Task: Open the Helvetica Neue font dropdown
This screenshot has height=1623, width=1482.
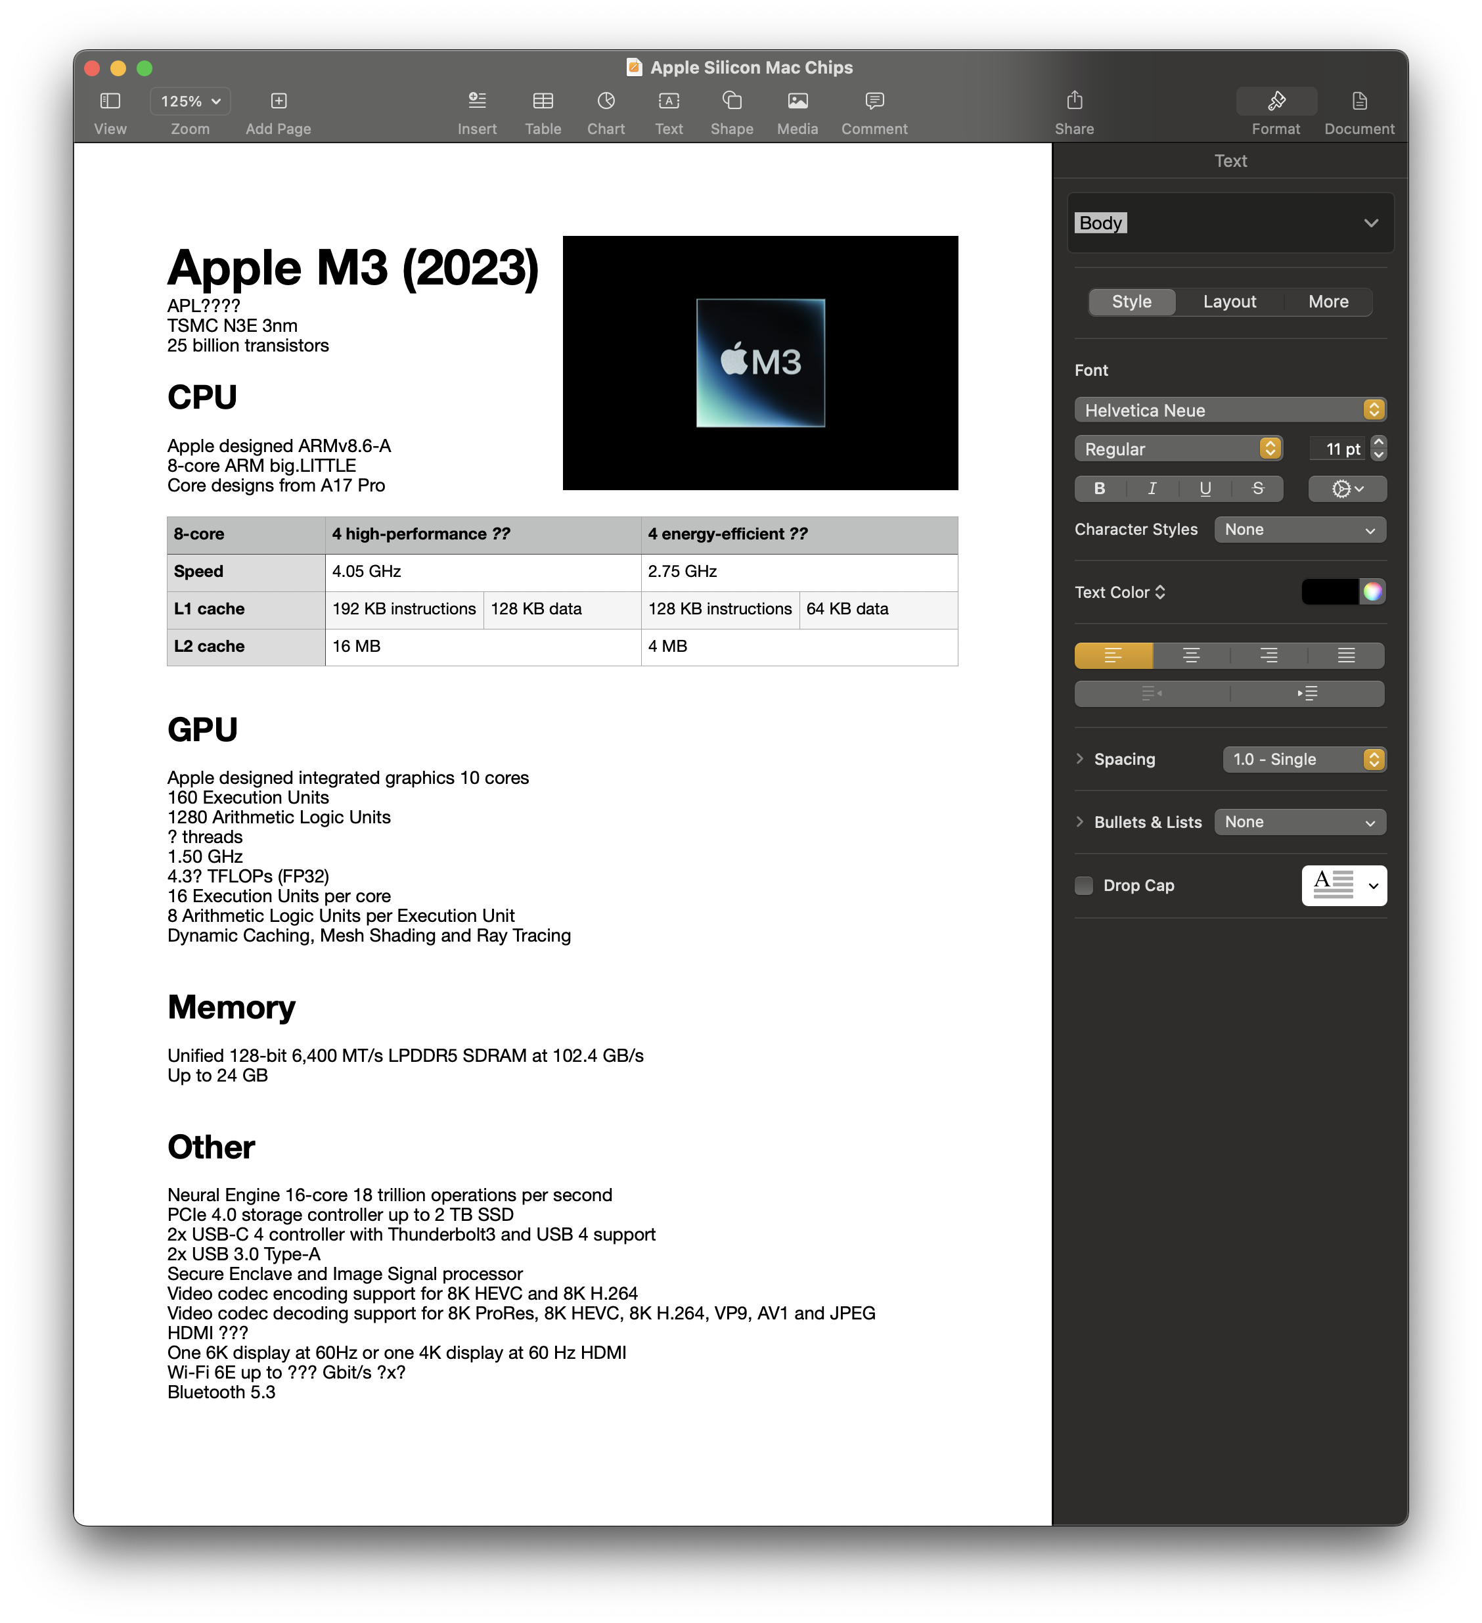Action: tap(1230, 411)
